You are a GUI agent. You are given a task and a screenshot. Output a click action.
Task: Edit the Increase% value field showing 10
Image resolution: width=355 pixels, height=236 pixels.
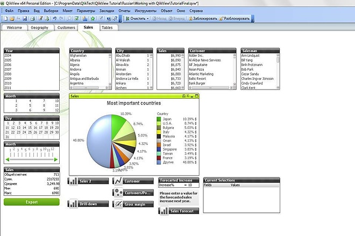pyautogui.click(x=189, y=185)
